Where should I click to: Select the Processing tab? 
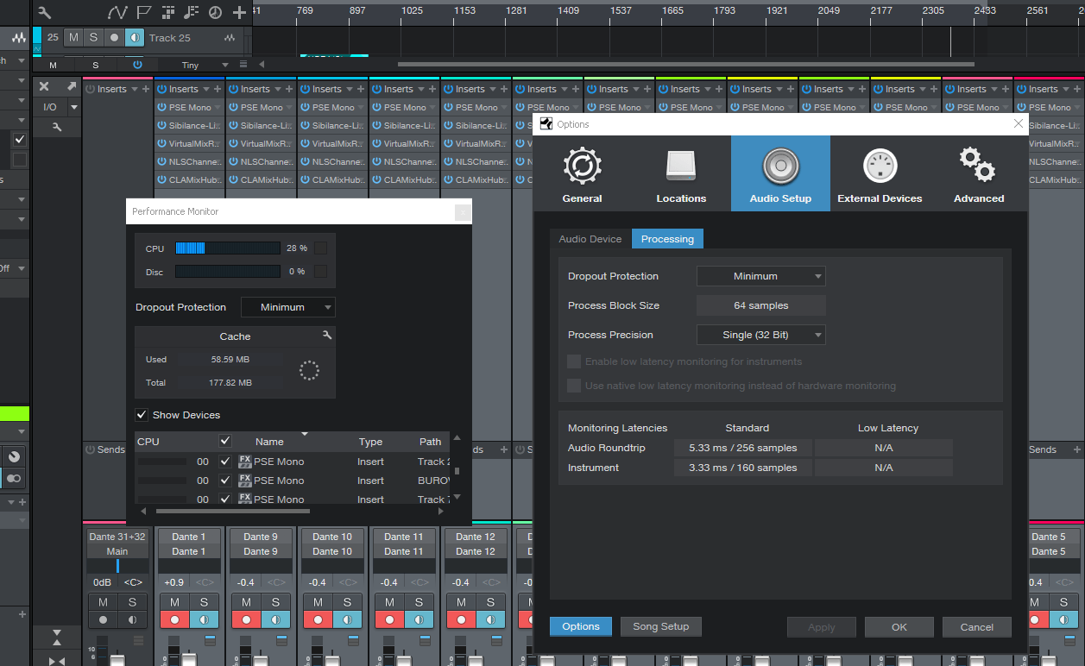coord(667,239)
